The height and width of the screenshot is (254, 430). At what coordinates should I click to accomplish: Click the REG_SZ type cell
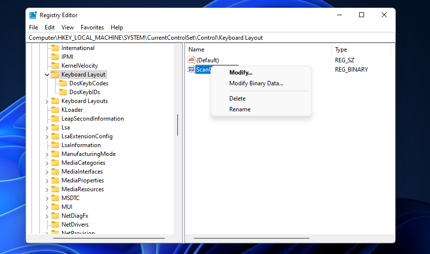coord(344,60)
